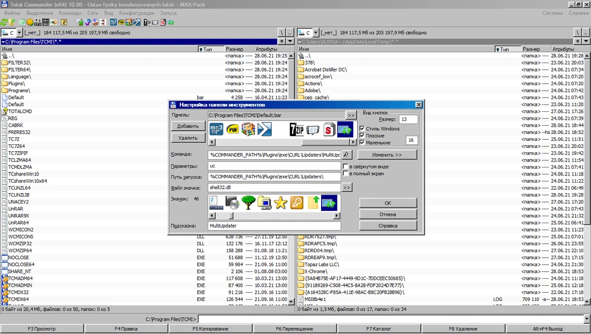Click the Размер field showing 13

408,119
